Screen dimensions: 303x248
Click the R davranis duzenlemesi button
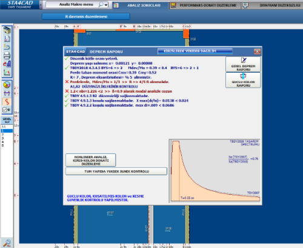(86, 16)
